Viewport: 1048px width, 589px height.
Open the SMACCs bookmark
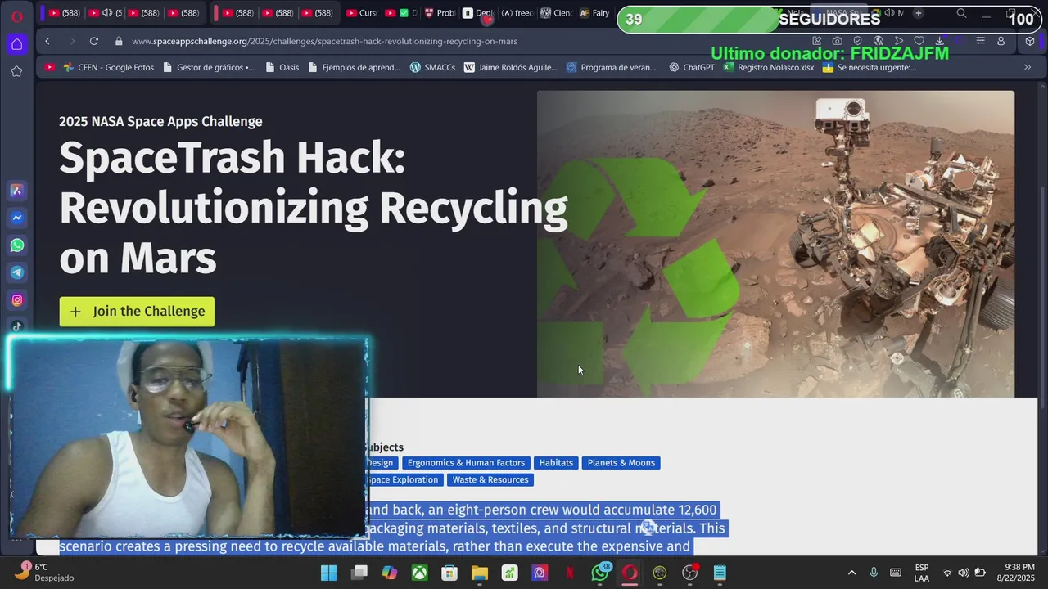tap(432, 67)
